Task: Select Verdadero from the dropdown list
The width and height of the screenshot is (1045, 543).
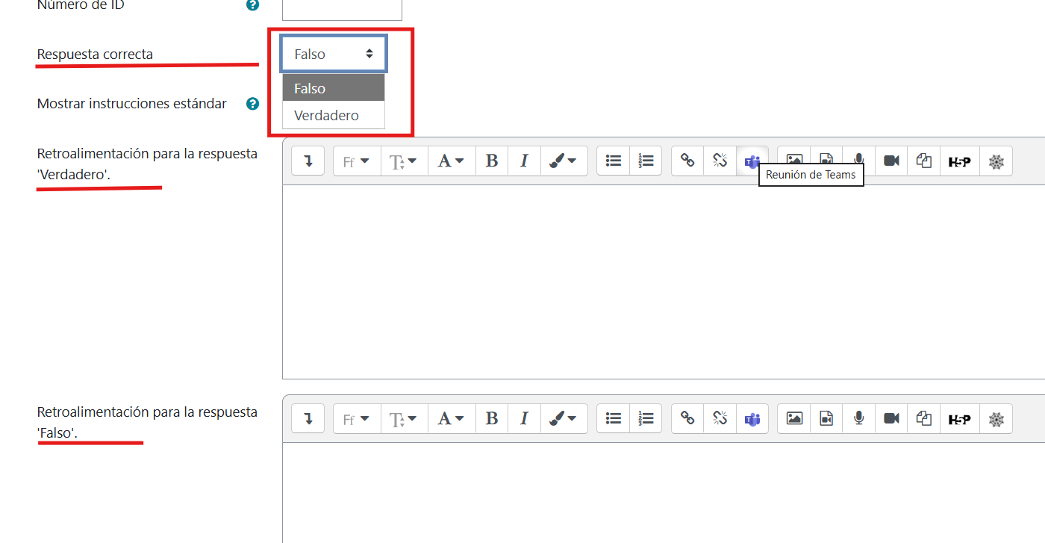Action: [x=334, y=115]
